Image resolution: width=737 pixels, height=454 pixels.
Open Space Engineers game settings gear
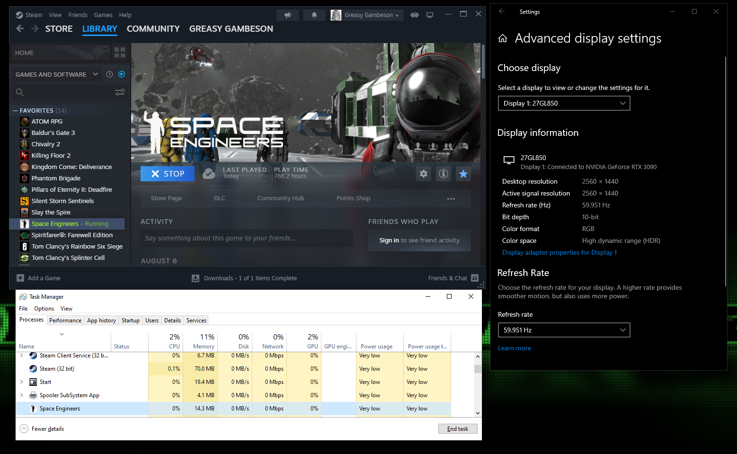pyautogui.click(x=424, y=174)
